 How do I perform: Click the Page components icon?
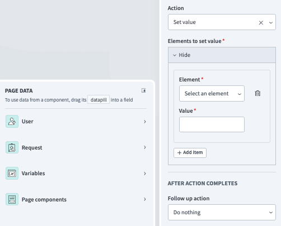click(x=12, y=199)
